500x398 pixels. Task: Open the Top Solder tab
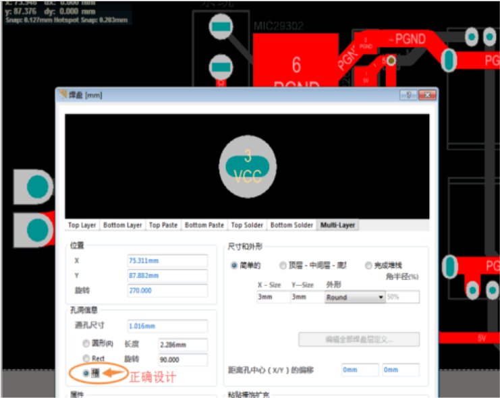[246, 225]
